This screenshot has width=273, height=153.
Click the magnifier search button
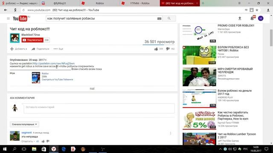click(169, 18)
